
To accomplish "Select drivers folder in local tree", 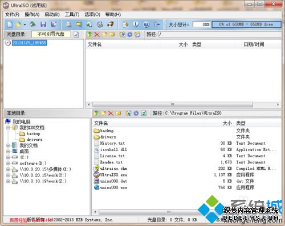I will tap(35, 140).
